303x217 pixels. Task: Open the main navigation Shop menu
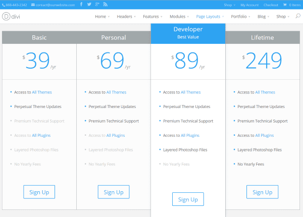pos(283,17)
